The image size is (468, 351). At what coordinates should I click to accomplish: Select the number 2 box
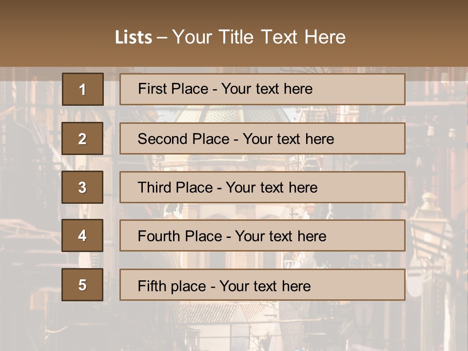click(x=82, y=138)
